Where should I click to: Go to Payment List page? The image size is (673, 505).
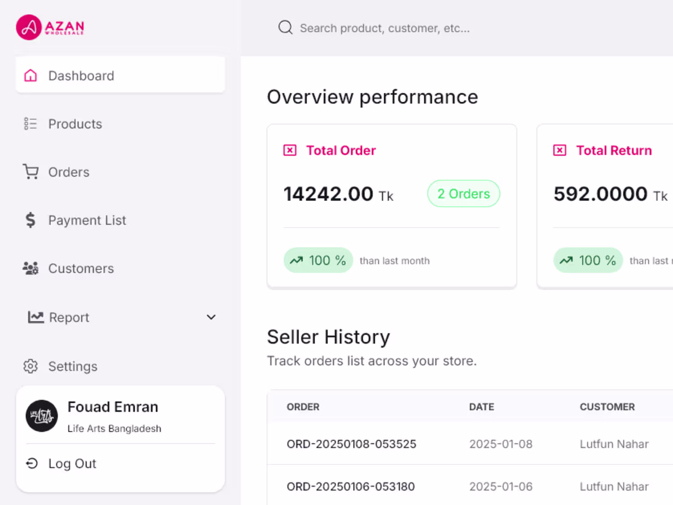[87, 220]
